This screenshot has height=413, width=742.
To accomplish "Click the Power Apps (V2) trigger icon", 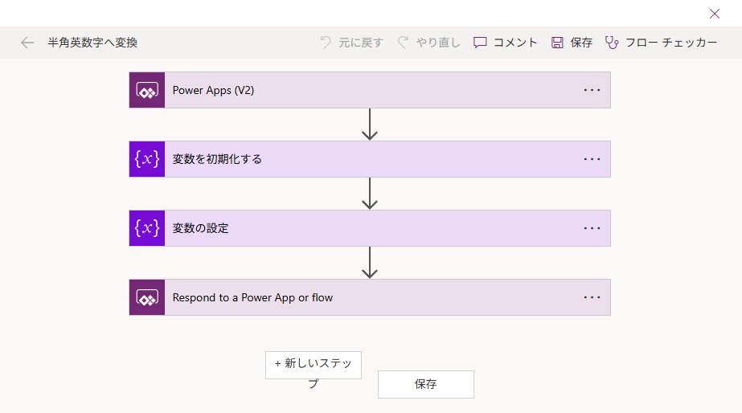I will [x=147, y=90].
